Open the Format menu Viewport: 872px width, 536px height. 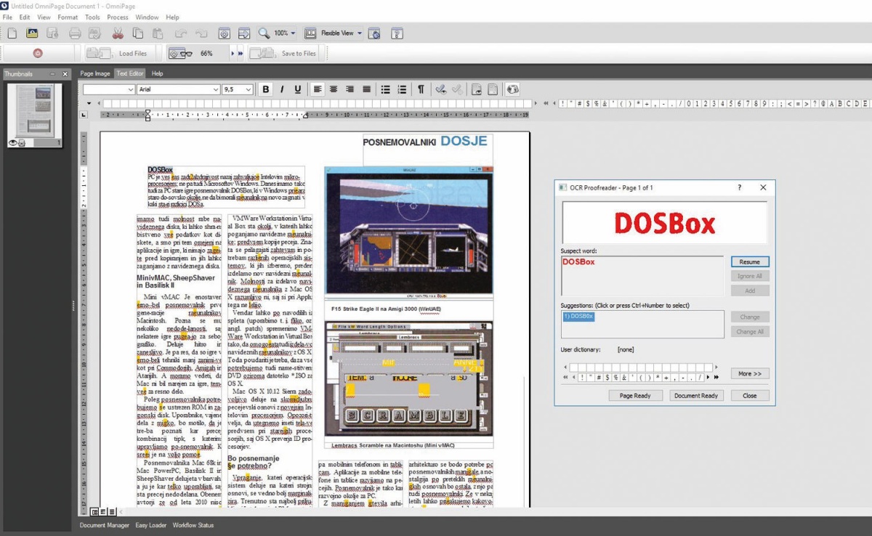(x=68, y=17)
